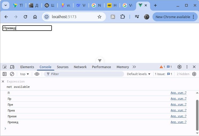Open console settings gear icon
Screen dimensions: 199x136
coord(194,74)
